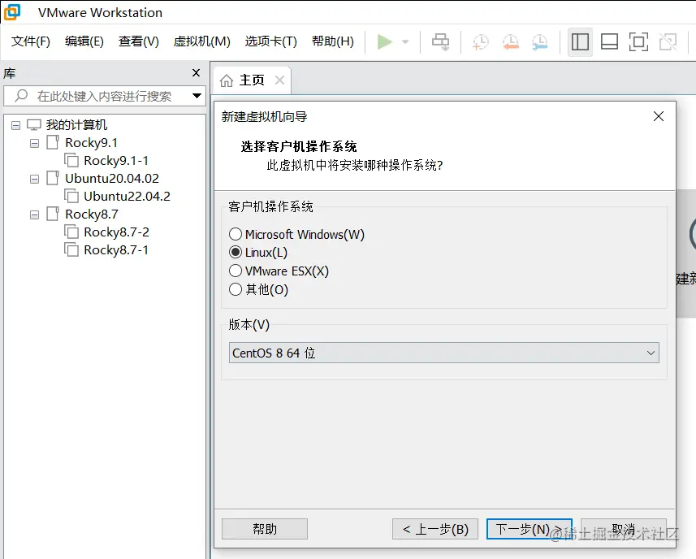696x559 pixels.
Task: Click the 上一步(B) back button
Action: pos(435,529)
